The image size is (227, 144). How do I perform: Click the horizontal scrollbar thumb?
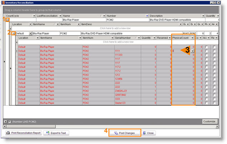point(31,127)
